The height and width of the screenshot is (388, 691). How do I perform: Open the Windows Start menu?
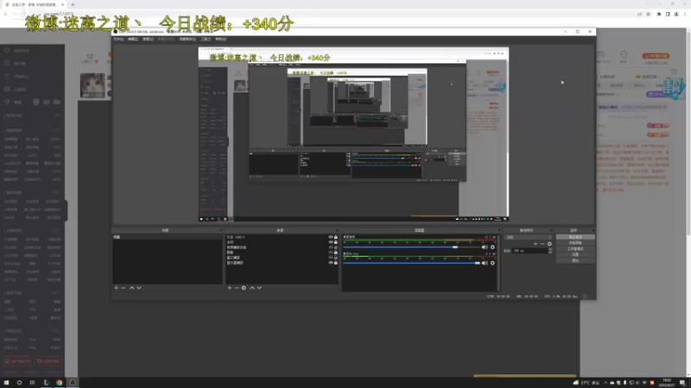pyautogui.click(x=6, y=382)
